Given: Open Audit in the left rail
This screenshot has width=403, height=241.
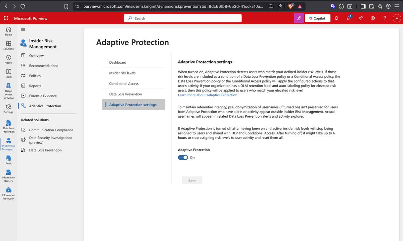Looking at the screenshot, I should pyautogui.click(x=8, y=160).
